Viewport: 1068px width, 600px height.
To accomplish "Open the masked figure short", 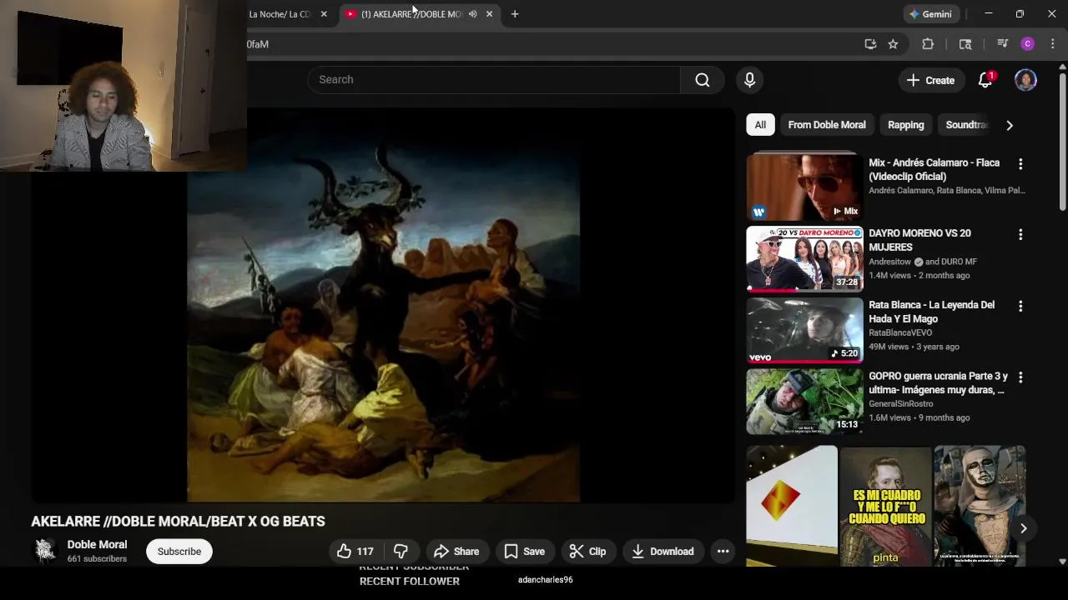I will click(980, 507).
